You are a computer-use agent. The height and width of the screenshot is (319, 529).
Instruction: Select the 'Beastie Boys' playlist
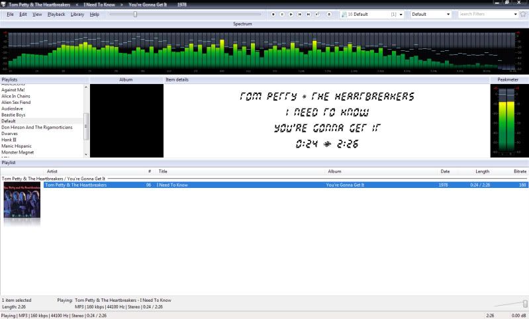[x=13, y=114]
